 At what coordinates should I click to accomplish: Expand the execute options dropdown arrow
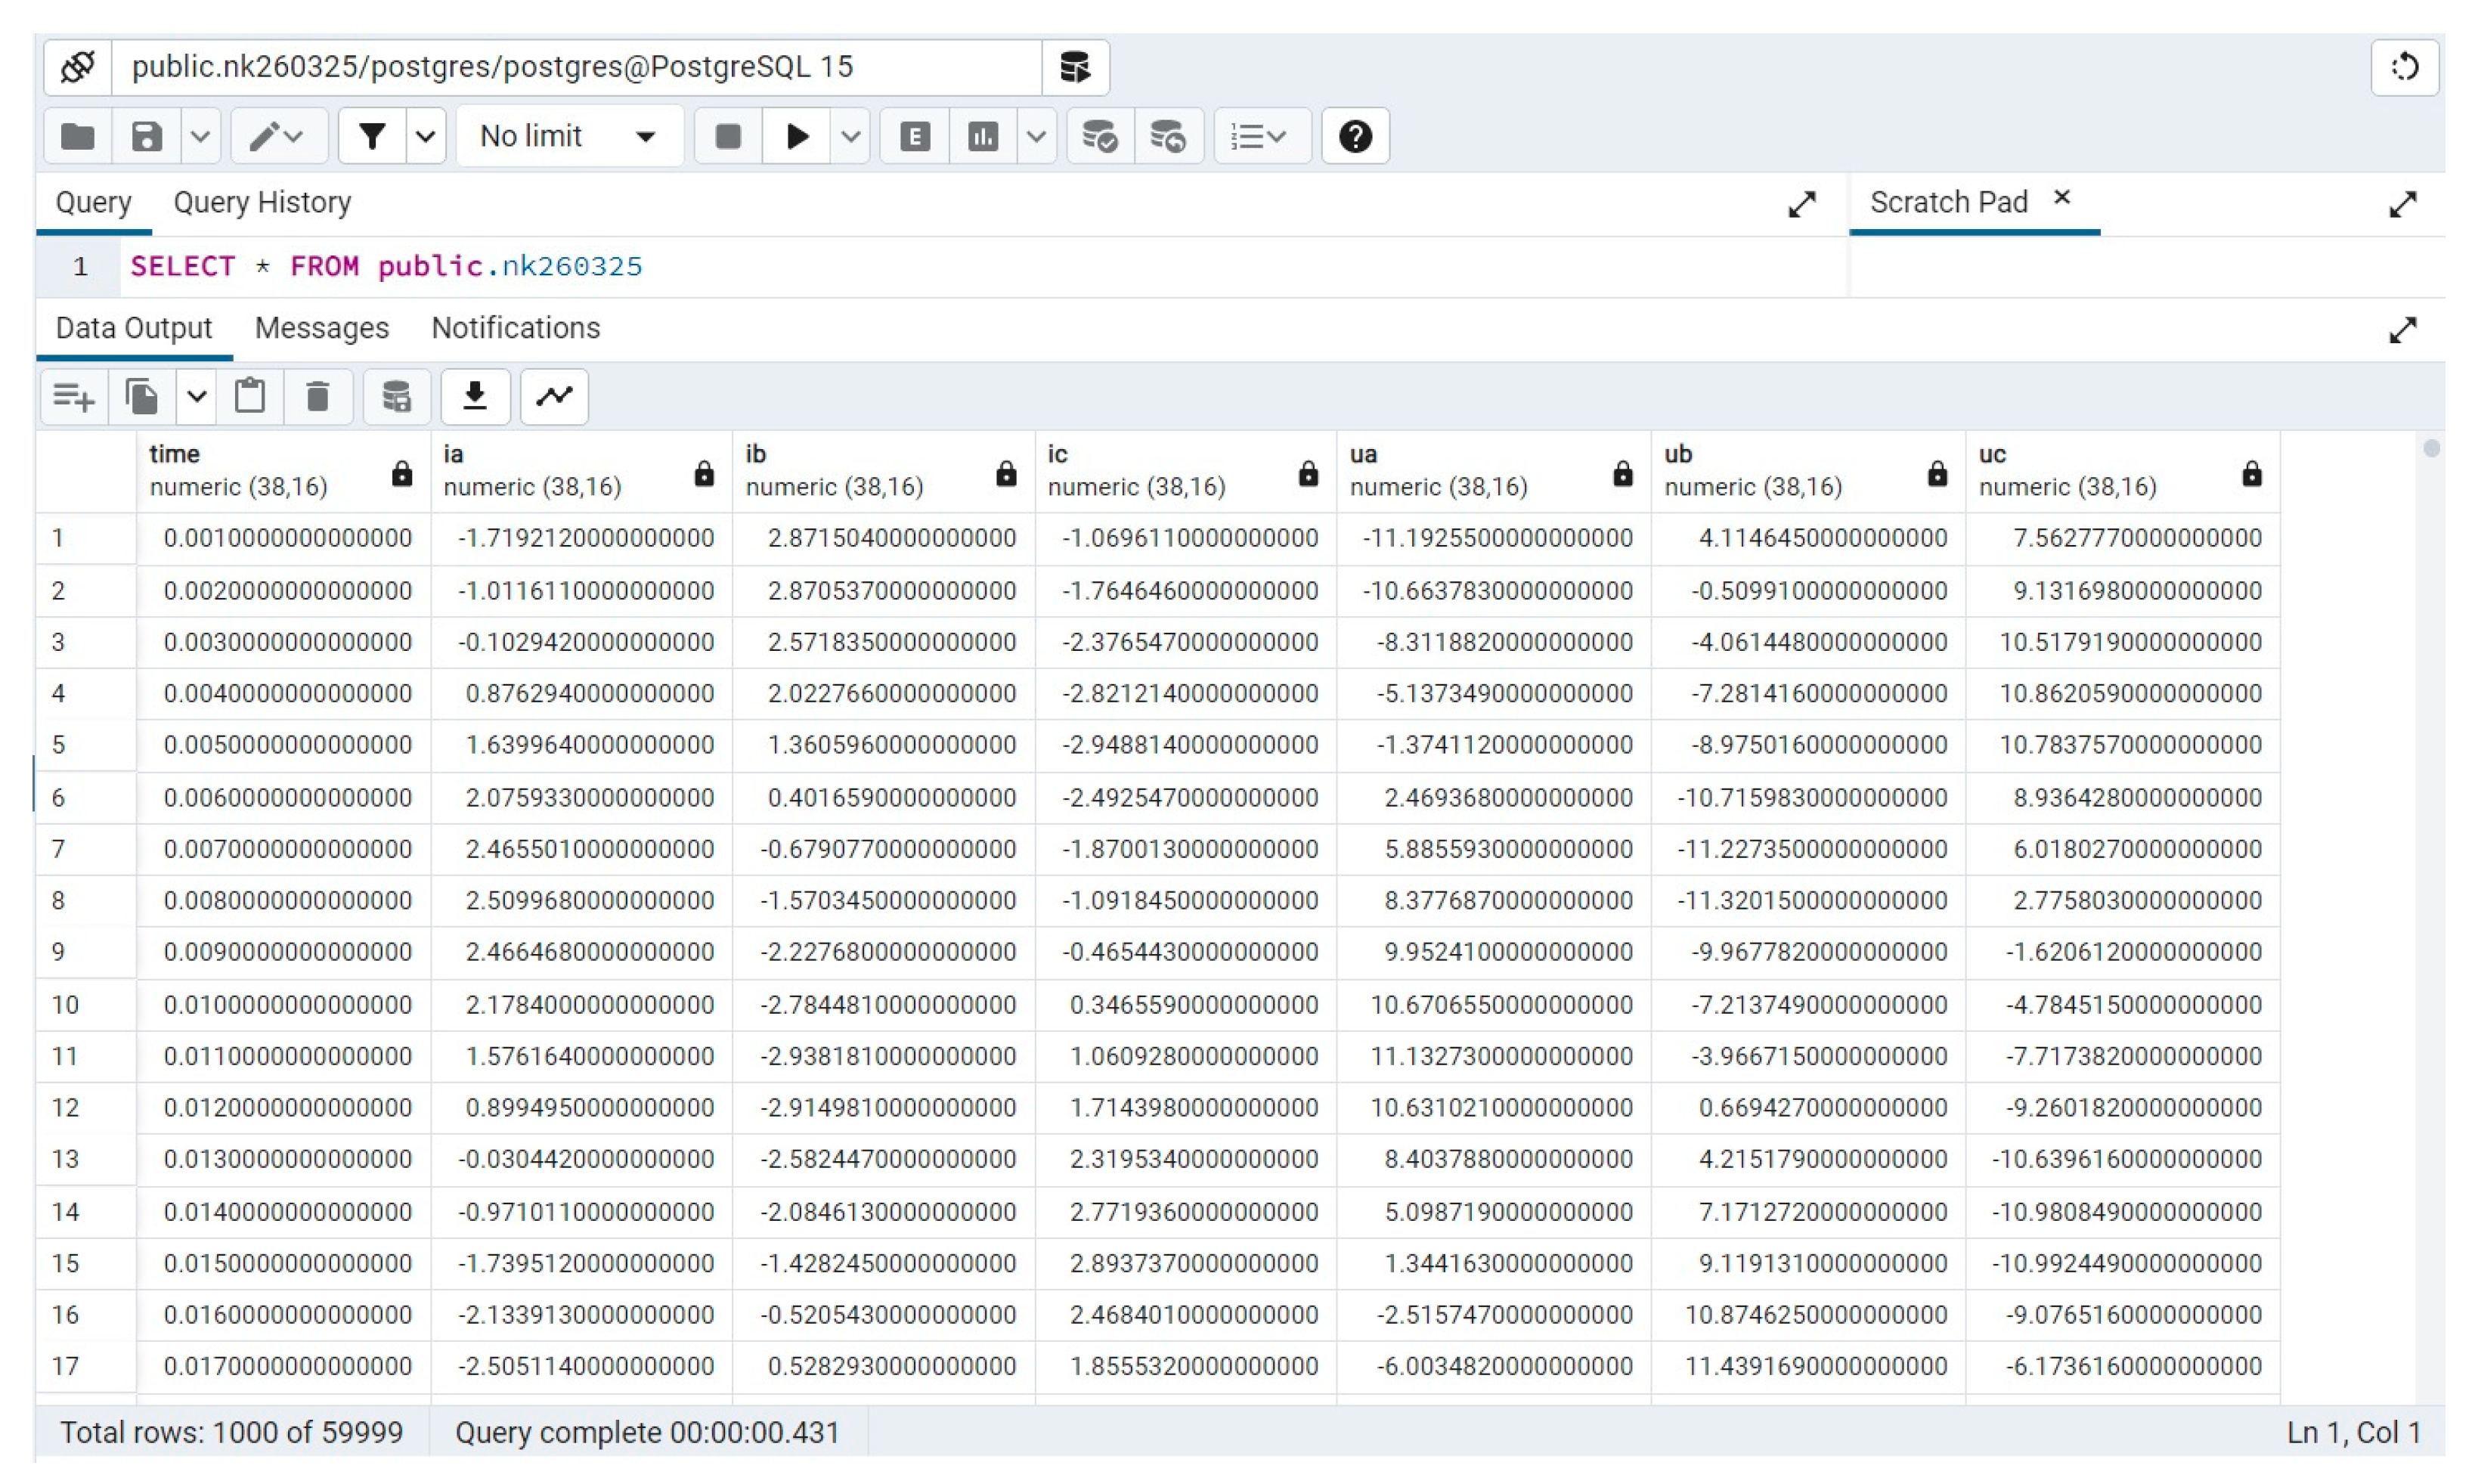click(x=850, y=136)
